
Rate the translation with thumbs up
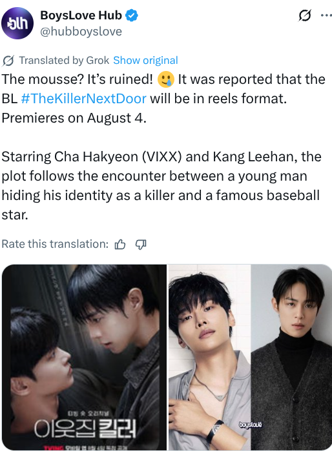tap(120, 245)
